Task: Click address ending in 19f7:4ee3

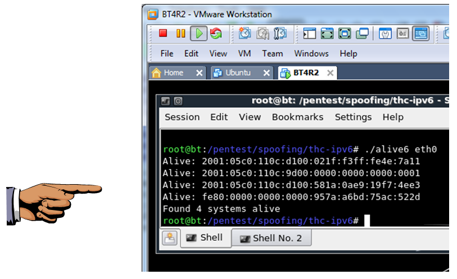Action: [311, 185]
